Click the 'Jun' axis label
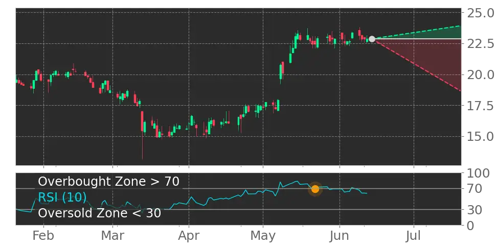 coord(340,236)
